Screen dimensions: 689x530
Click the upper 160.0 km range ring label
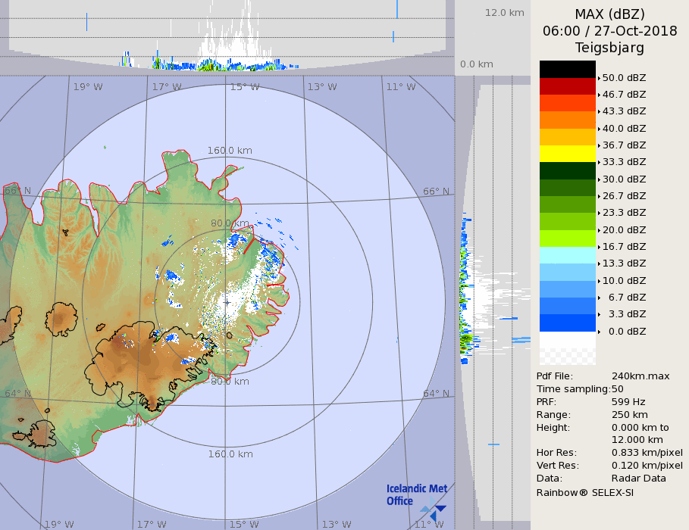point(230,151)
